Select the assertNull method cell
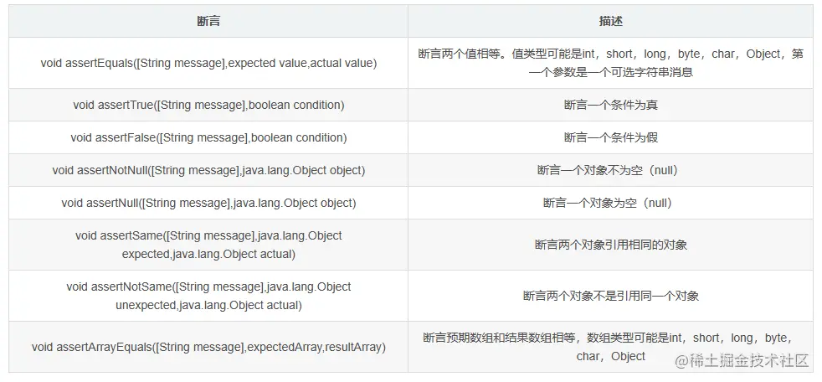Image resolution: width=822 pixels, height=382 pixels. coord(208,203)
